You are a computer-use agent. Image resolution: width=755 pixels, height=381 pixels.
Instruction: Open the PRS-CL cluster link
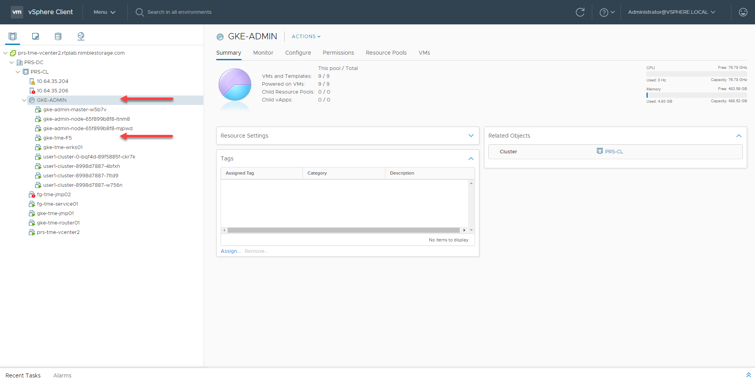pos(614,151)
